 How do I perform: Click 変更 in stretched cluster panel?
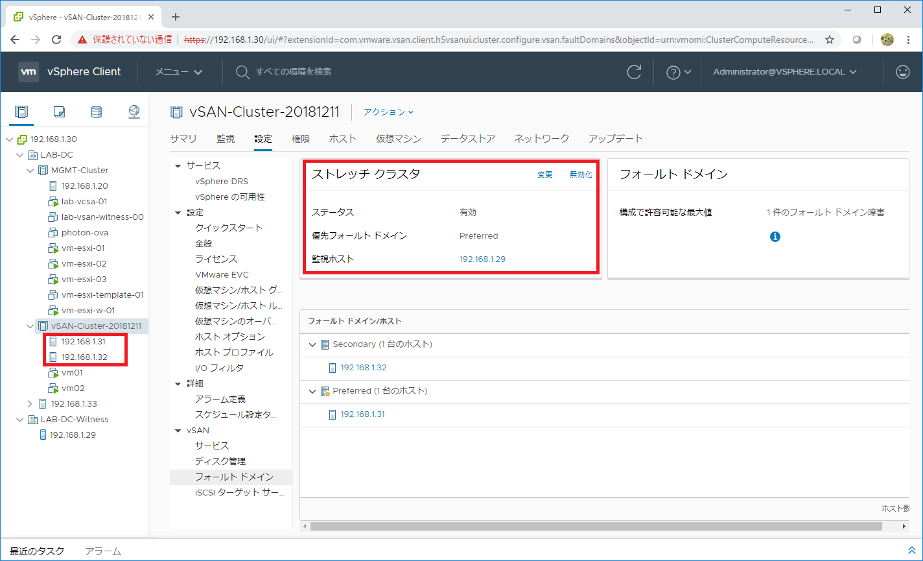tap(545, 174)
